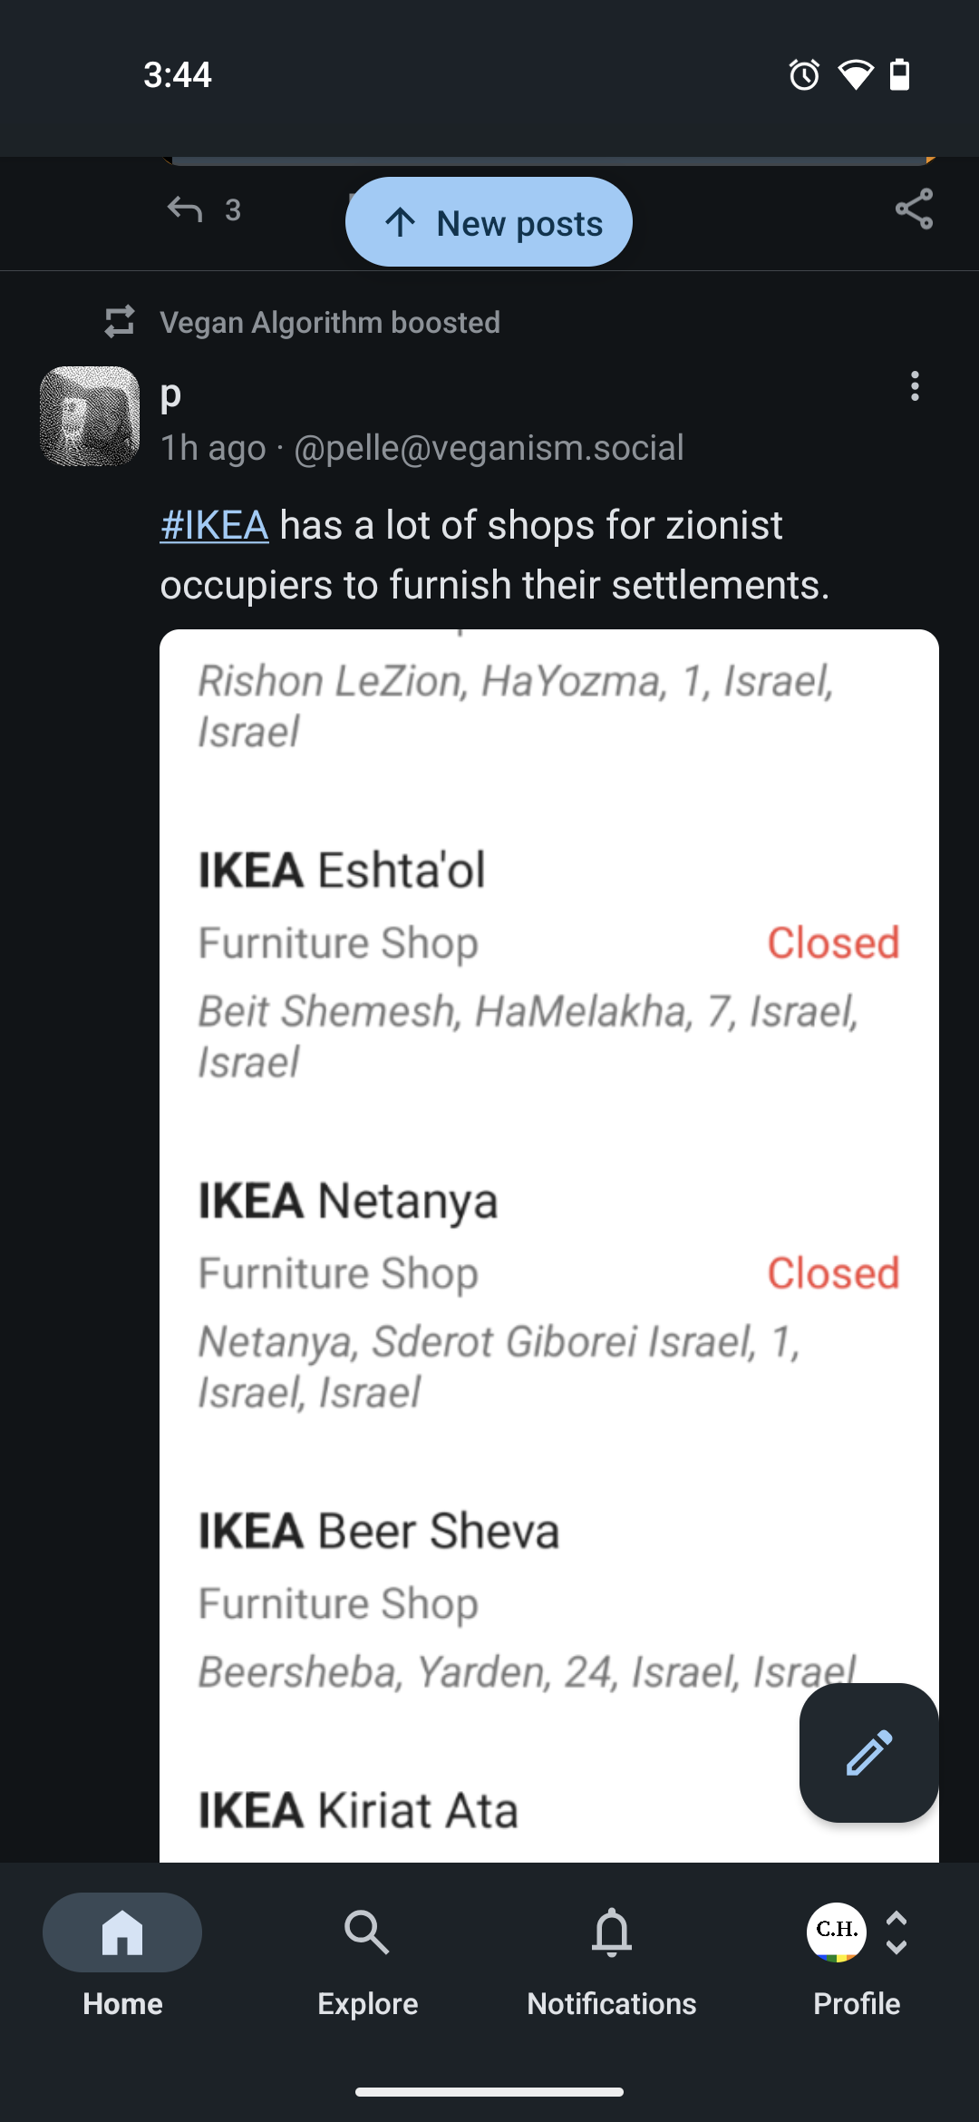The height and width of the screenshot is (2122, 979).
Task: Open the Notifications bell tab
Action: click(x=612, y=1952)
